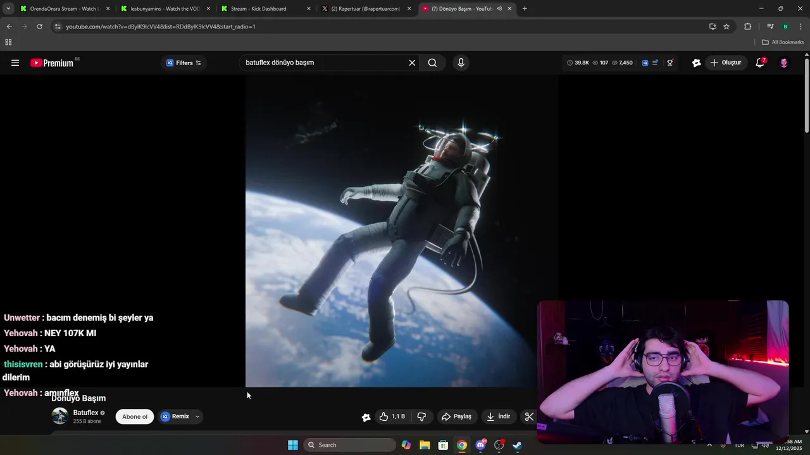Open File Explorer from the taskbar
Viewport: 810px width, 455px height.
[425, 445]
